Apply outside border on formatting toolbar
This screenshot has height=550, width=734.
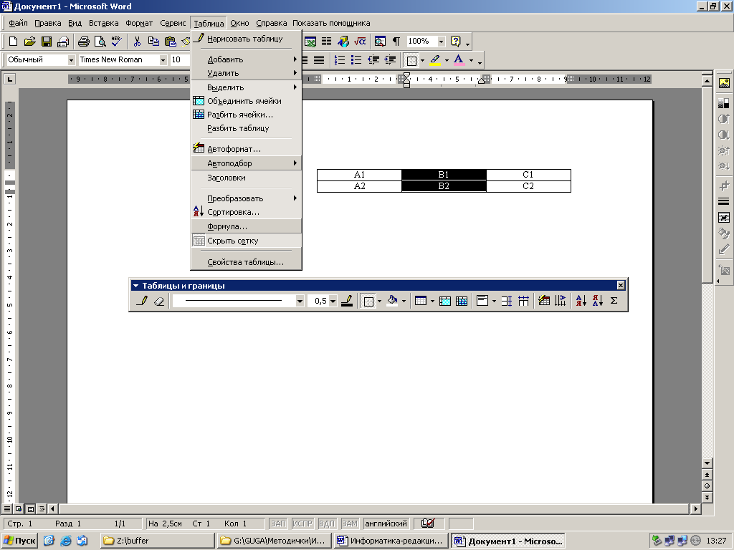tap(411, 60)
